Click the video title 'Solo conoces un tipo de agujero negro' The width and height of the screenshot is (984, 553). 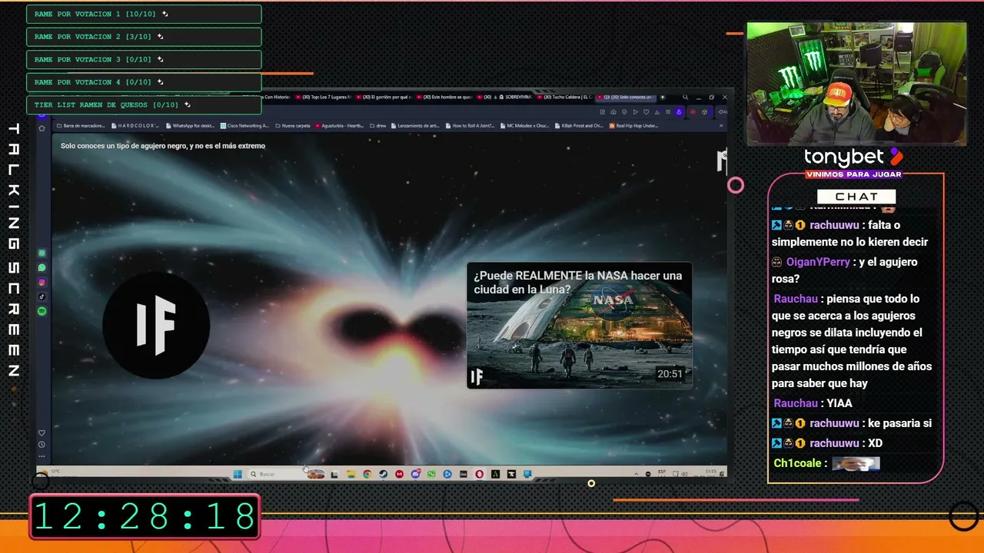(163, 146)
